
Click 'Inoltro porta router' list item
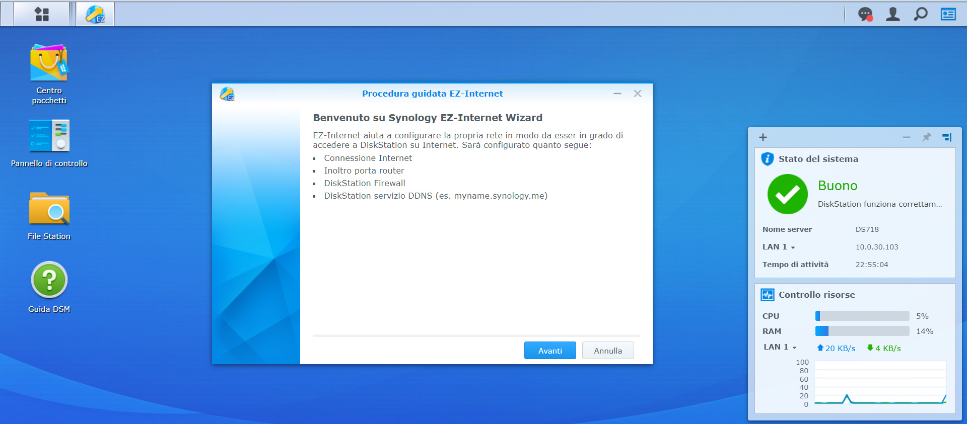(x=364, y=171)
